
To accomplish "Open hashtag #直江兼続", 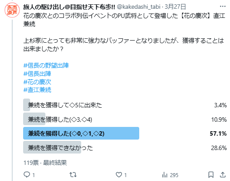I will coord(37,90).
